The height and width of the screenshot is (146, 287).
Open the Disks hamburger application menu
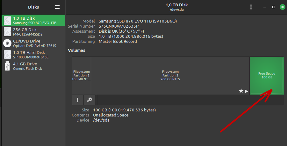pos(57,7)
